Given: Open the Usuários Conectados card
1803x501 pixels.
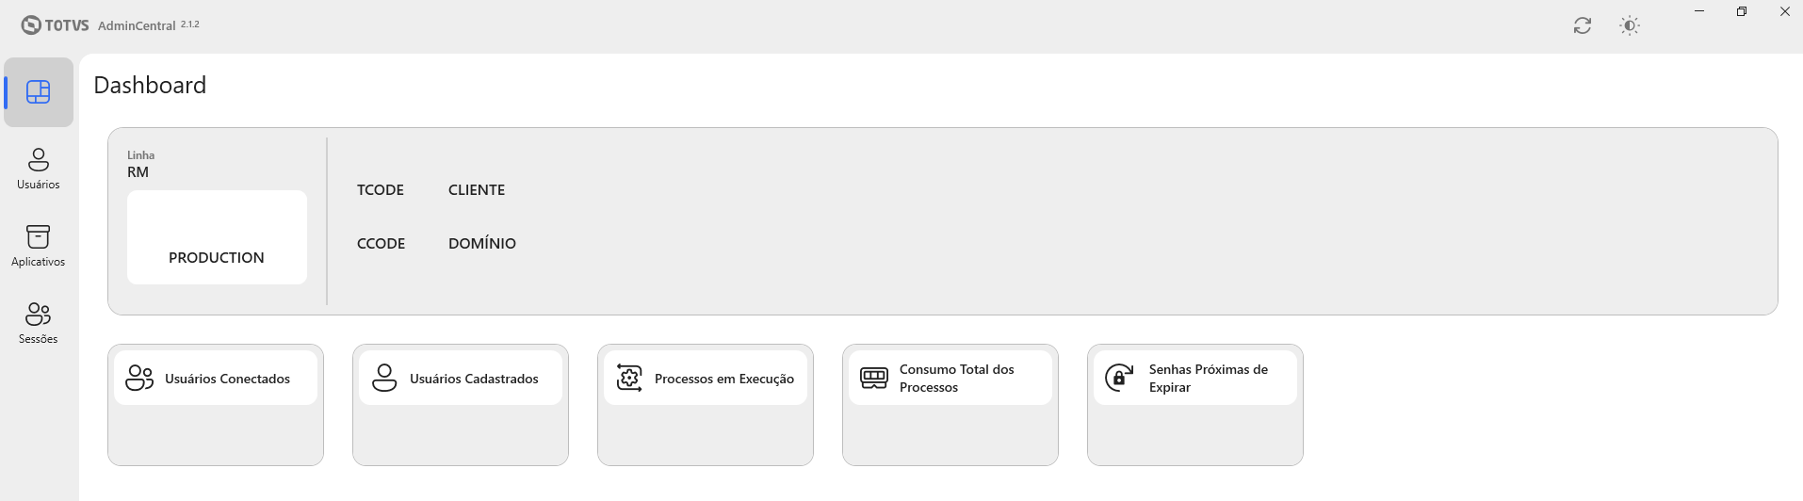Looking at the screenshot, I should point(216,405).
